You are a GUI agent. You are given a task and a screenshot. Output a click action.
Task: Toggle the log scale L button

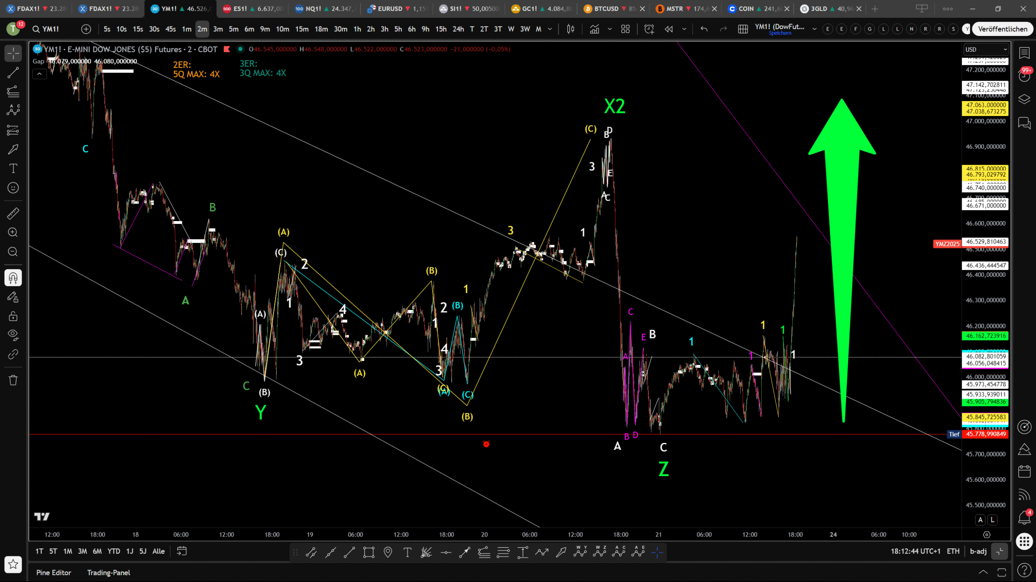(992, 520)
